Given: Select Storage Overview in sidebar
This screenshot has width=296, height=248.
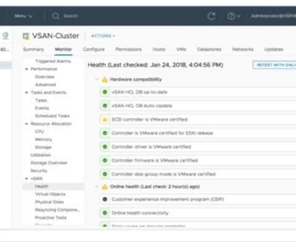Looking at the screenshot, I should pyautogui.click(x=49, y=162).
